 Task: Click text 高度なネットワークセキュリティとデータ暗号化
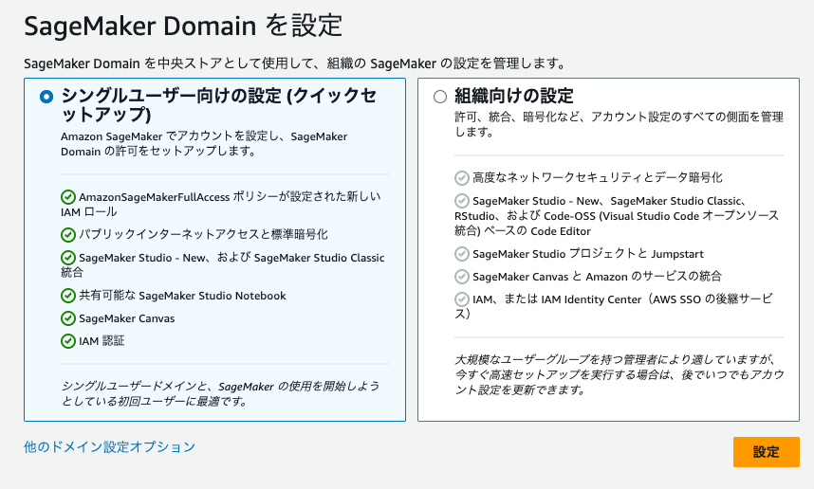(597, 177)
